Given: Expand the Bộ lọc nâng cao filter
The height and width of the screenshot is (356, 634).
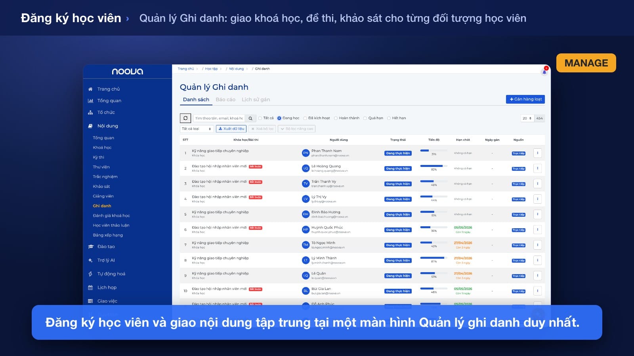Looking at the screenshot, I should click(297, 129).
